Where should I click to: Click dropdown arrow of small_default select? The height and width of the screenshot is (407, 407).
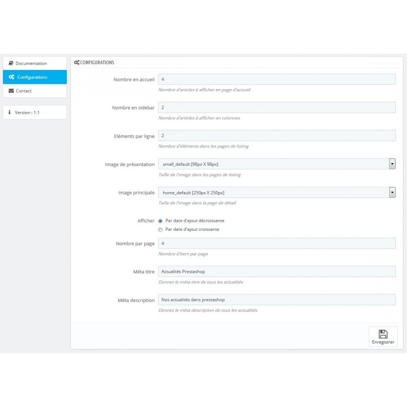click(392, 164)
